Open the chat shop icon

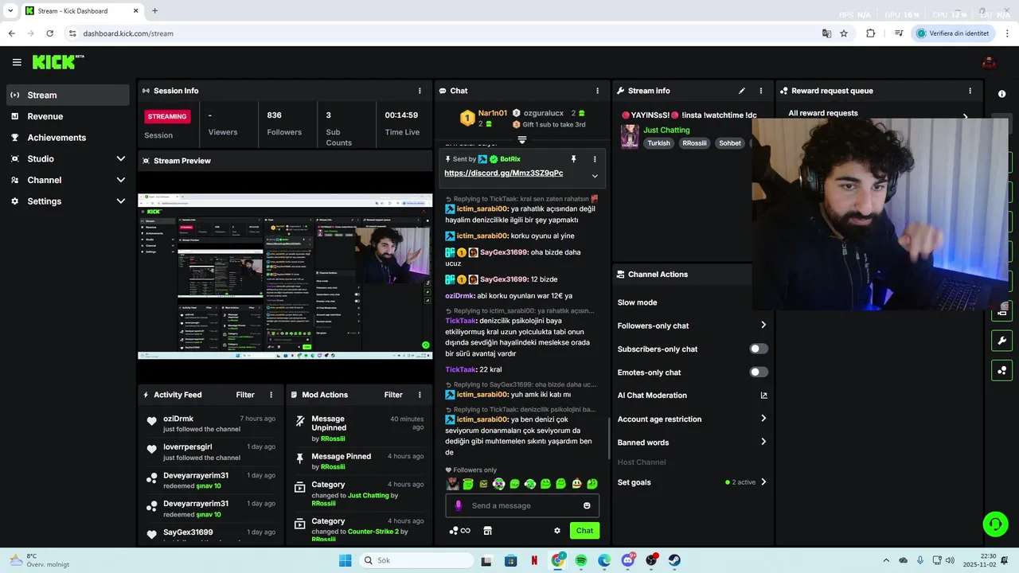(x=488, y=531)
